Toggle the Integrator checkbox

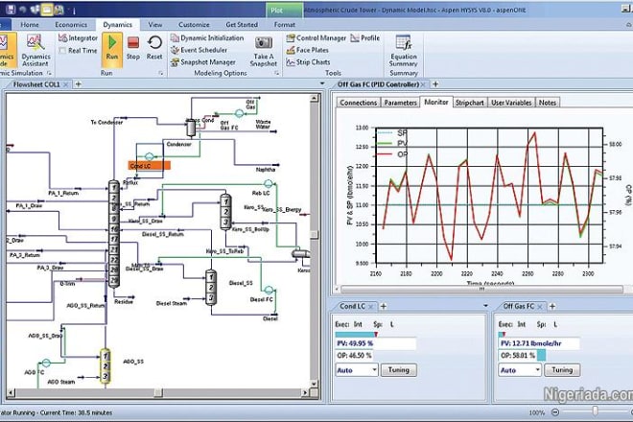[x=62, y=38]
